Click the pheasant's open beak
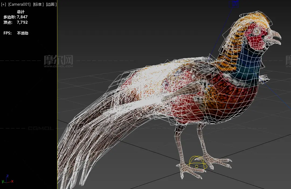The height and width of the screenshot is (189, 291). [x=275, y=38]
